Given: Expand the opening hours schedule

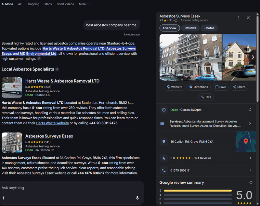Looking at the screenshot, I should point(250,110).
